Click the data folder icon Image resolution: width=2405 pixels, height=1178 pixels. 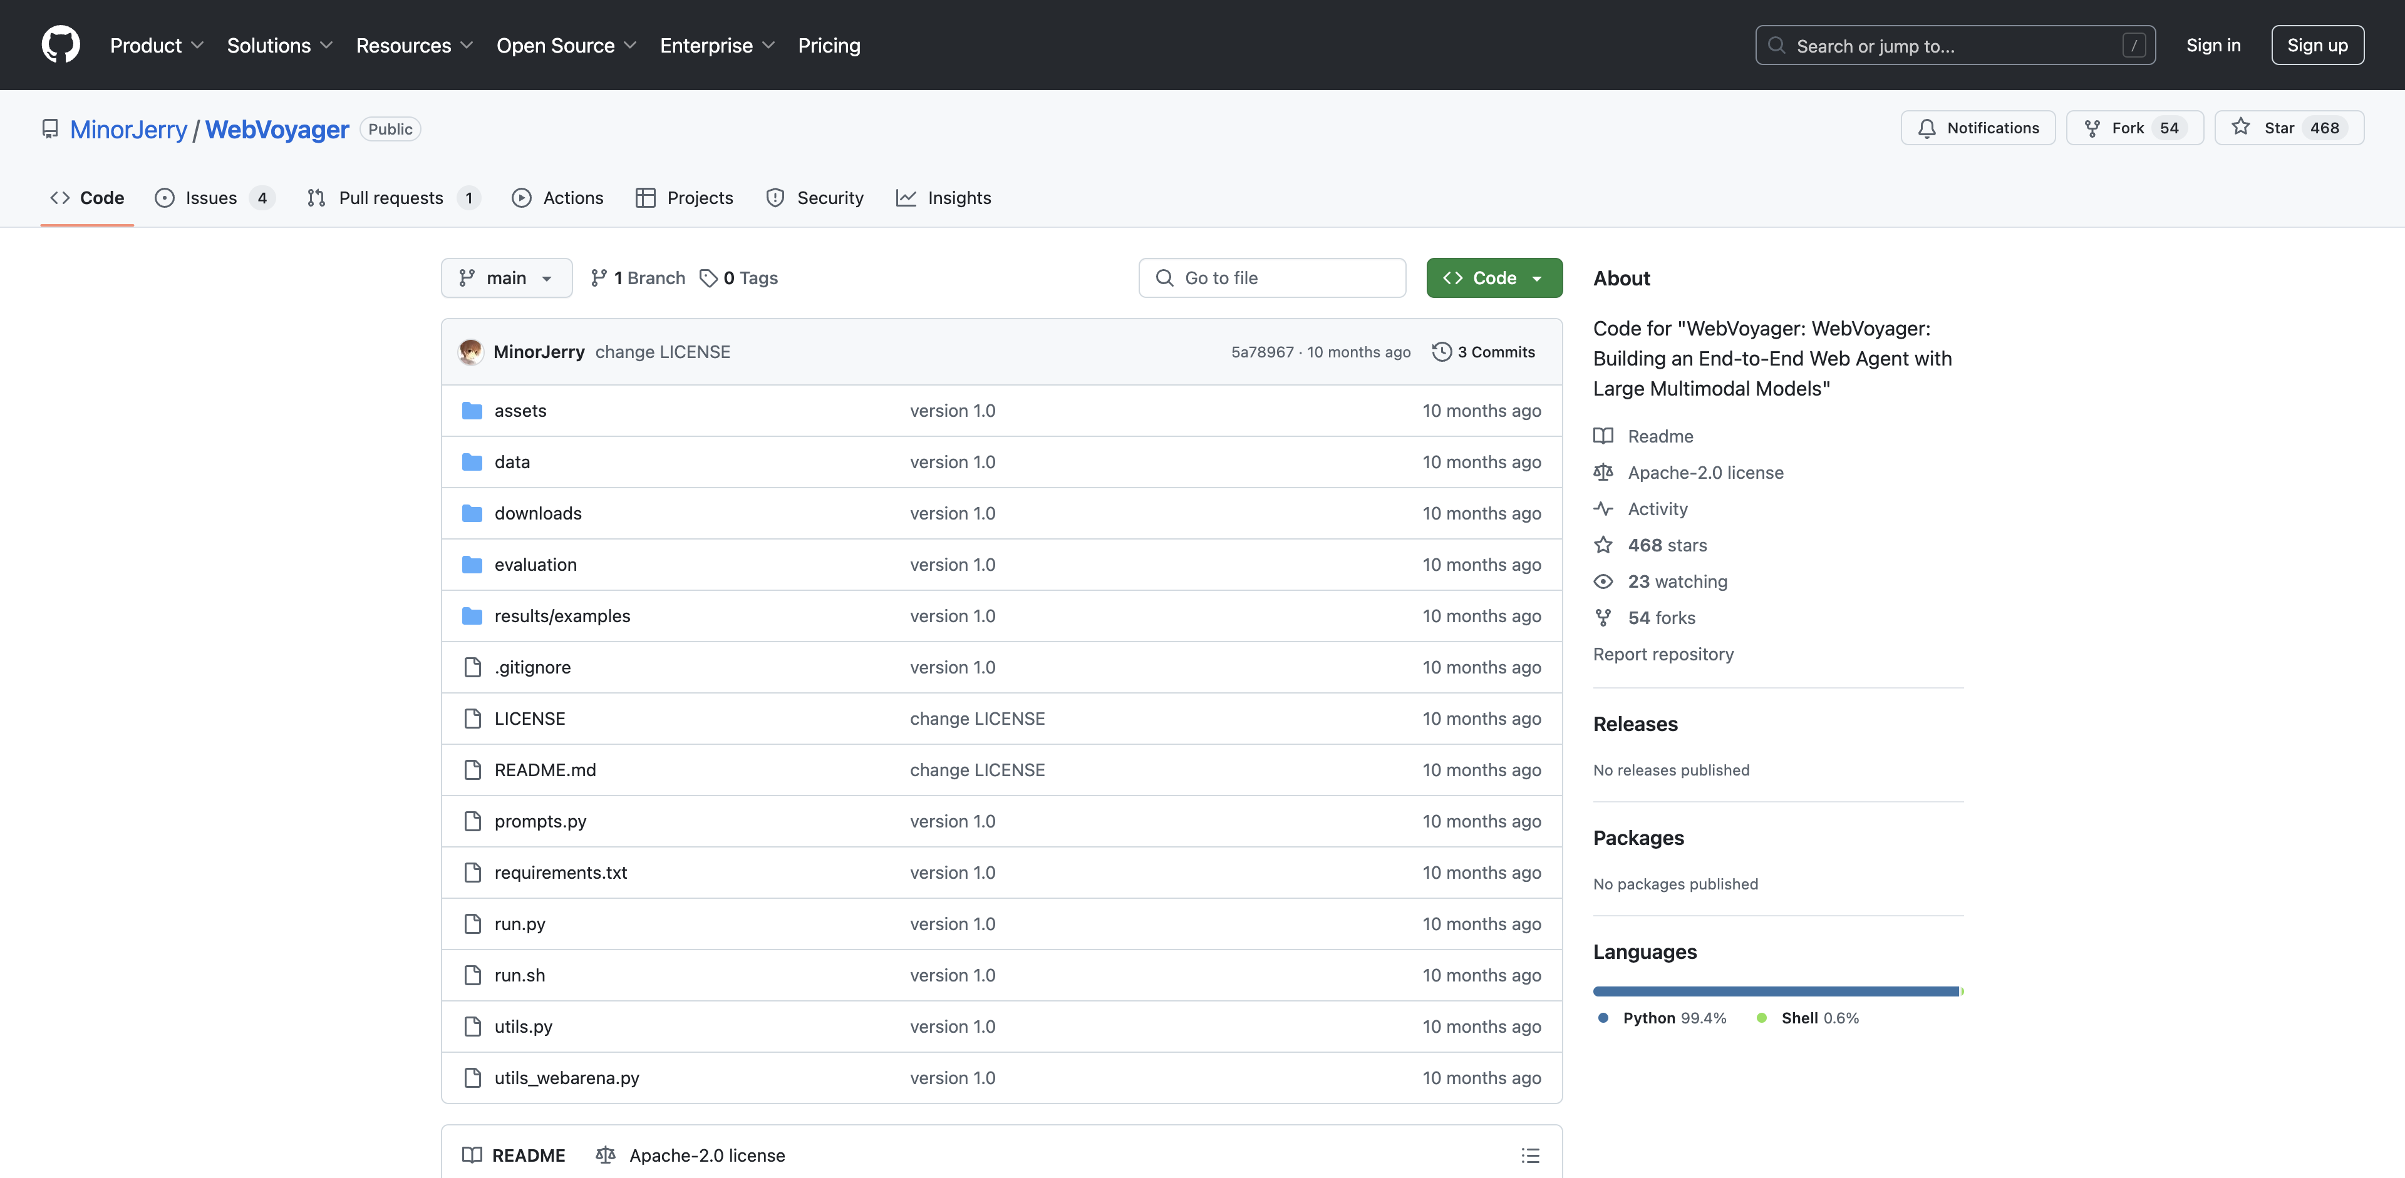click(x=472, y=462)
